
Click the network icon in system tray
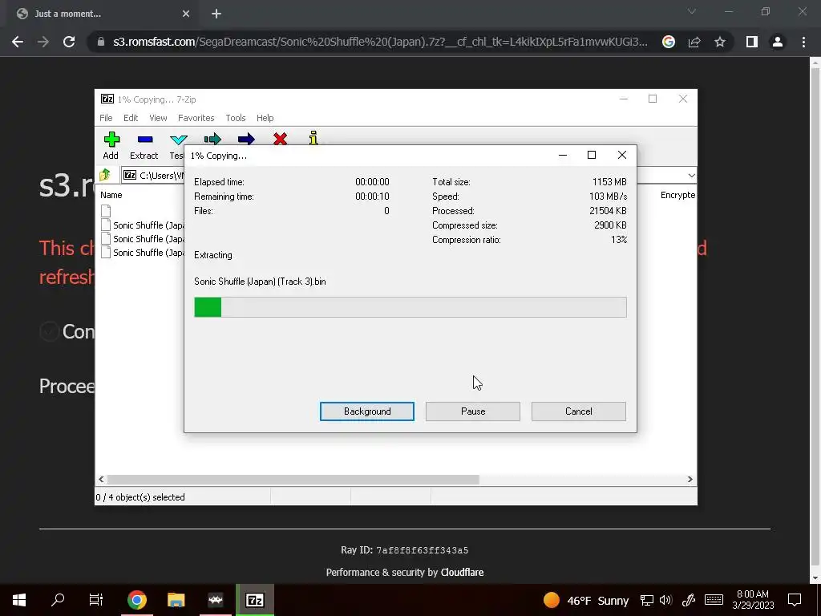647,600
